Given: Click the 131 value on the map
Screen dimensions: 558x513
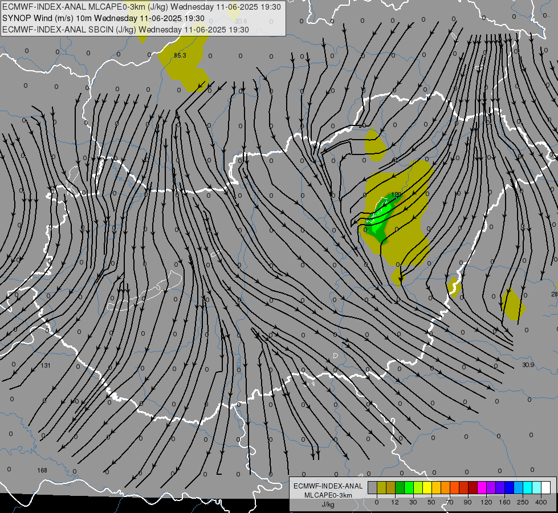Looking at the screenshot, I should click(46, 365).
